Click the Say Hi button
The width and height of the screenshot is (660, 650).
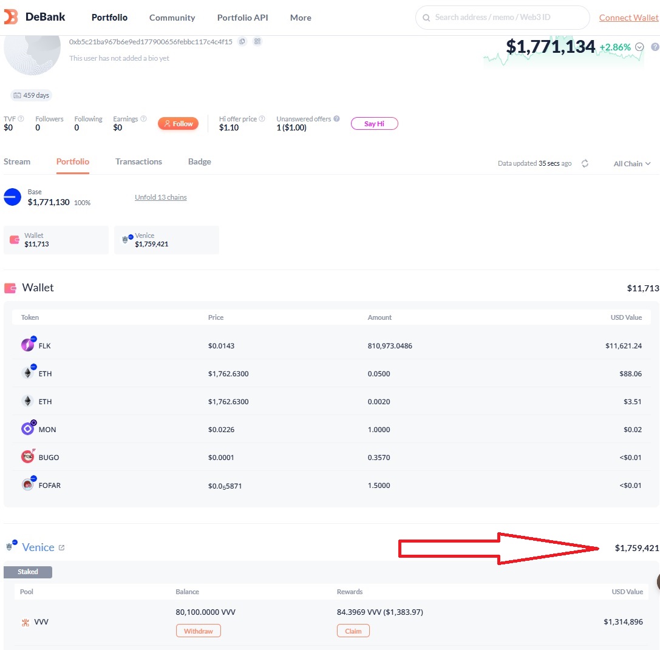coord(374,124)
